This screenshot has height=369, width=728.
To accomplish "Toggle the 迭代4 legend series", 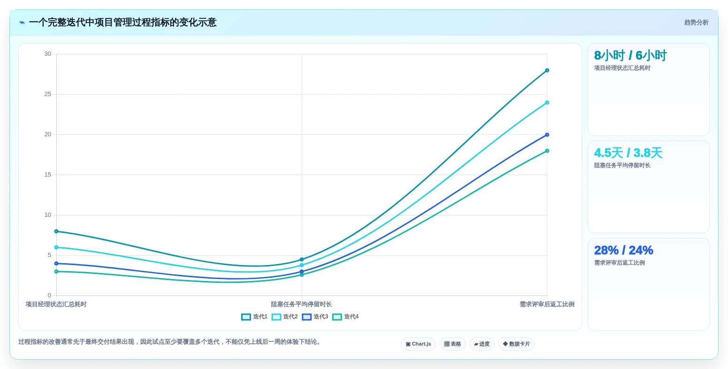I will pos(345,317).
